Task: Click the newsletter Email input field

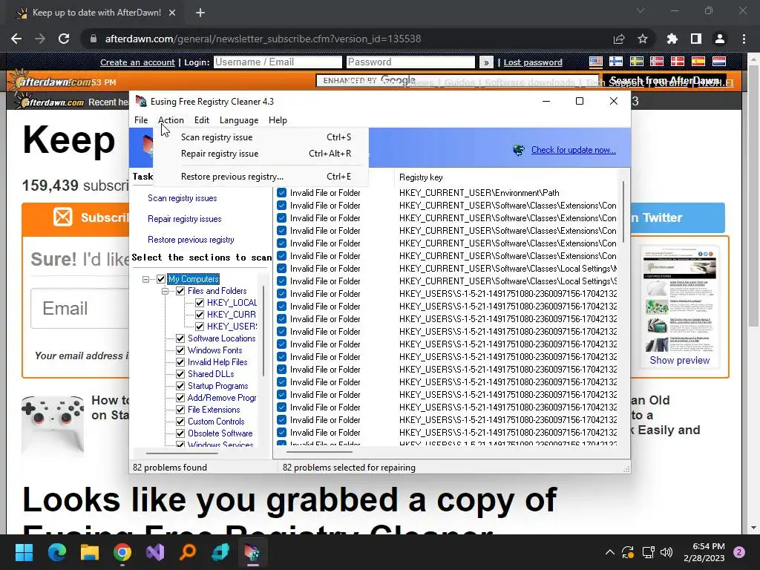Action: (80, 308)
